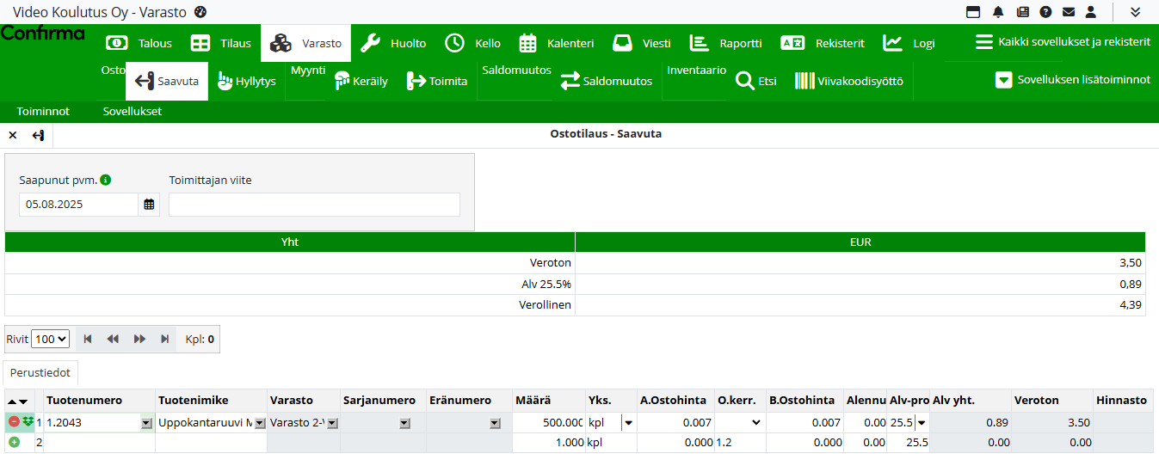Jump to the first page of rows
Screen dimensions: 1159x472
click(x=88, y=340)
